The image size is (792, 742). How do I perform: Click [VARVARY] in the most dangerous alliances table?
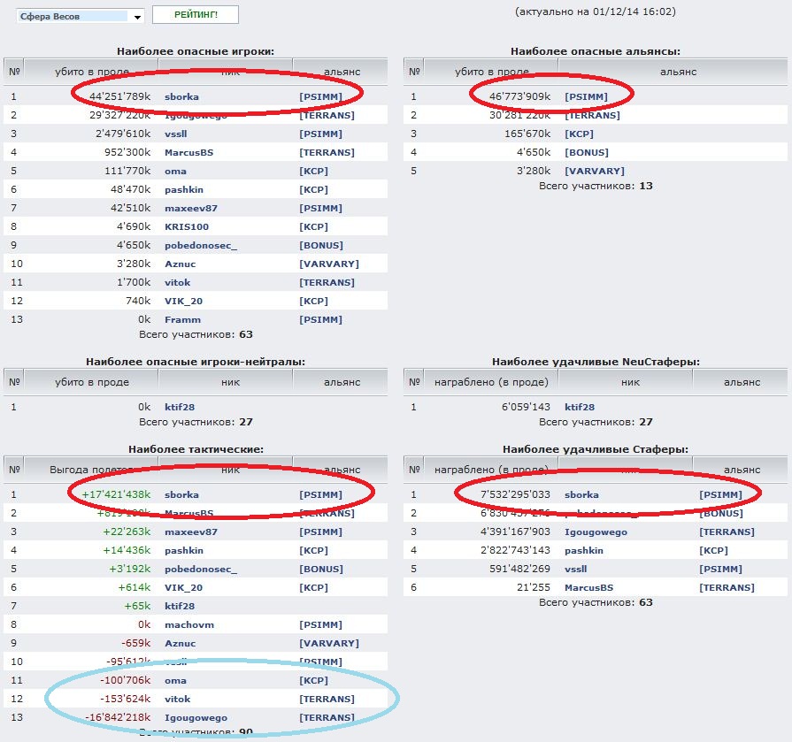tap(594, 171)
